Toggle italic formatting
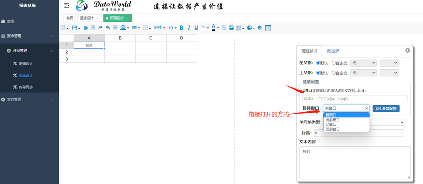This screenshot has width=423, height=184. click(x=189, y=28)
